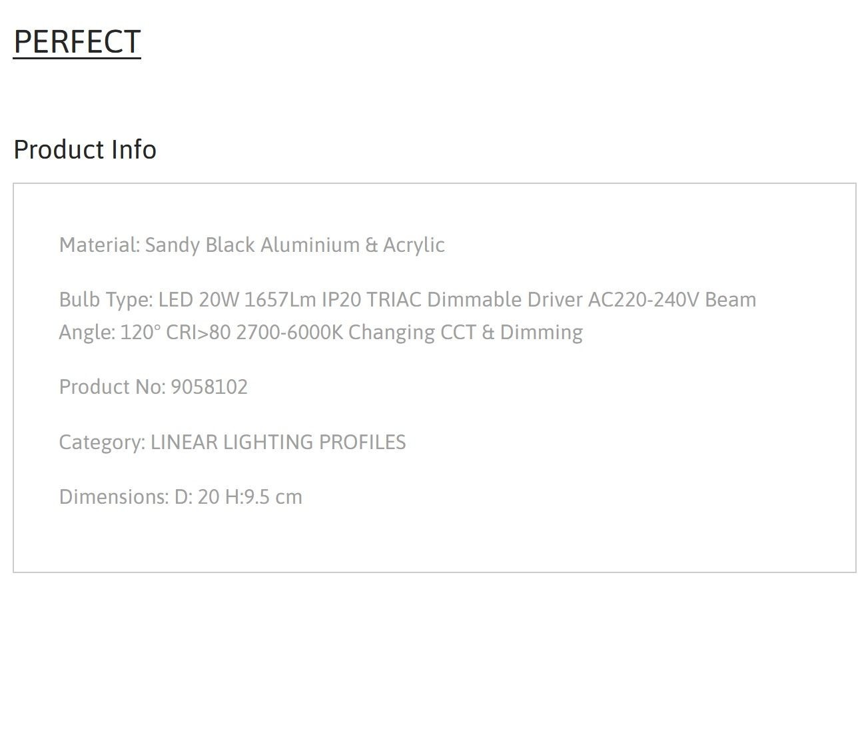Select the Material label text
This screenshot has width=866, height=731.
click(100, 245)
